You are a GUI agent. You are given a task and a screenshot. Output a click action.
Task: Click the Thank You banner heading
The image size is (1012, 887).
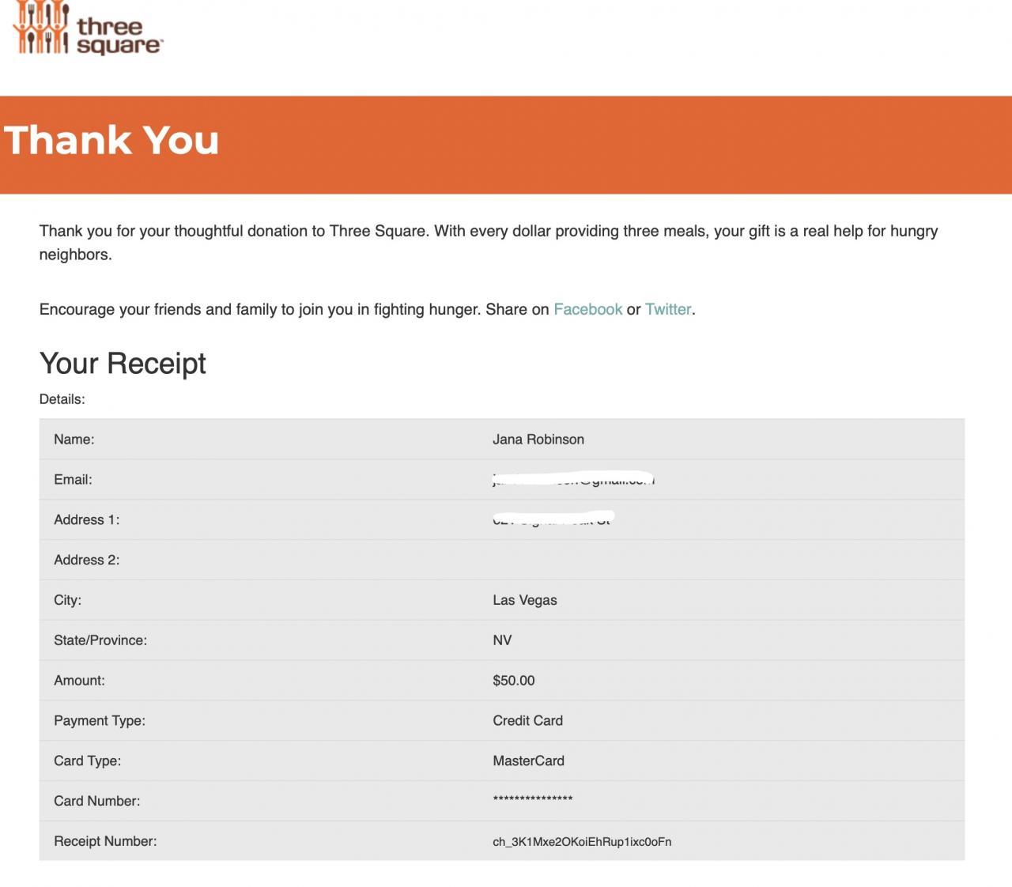point(111,141)
